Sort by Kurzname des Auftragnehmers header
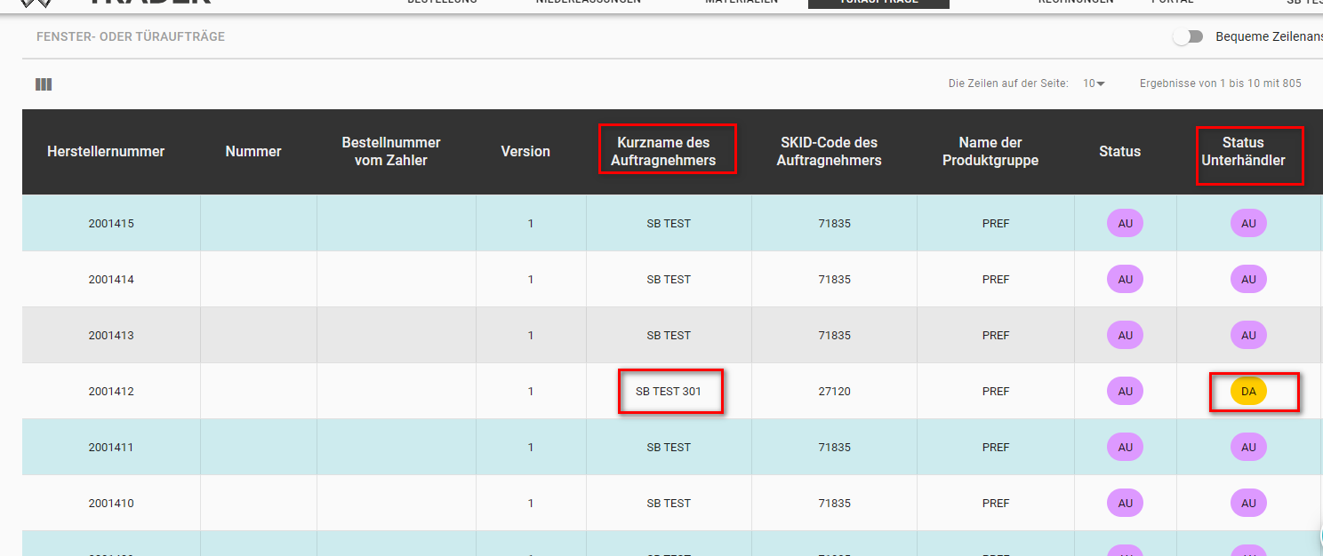The height and width of the screenshot is (556, 1323). (663, 152)
